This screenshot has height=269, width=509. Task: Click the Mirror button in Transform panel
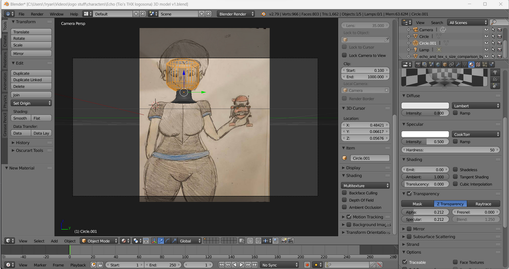(31, 54)
